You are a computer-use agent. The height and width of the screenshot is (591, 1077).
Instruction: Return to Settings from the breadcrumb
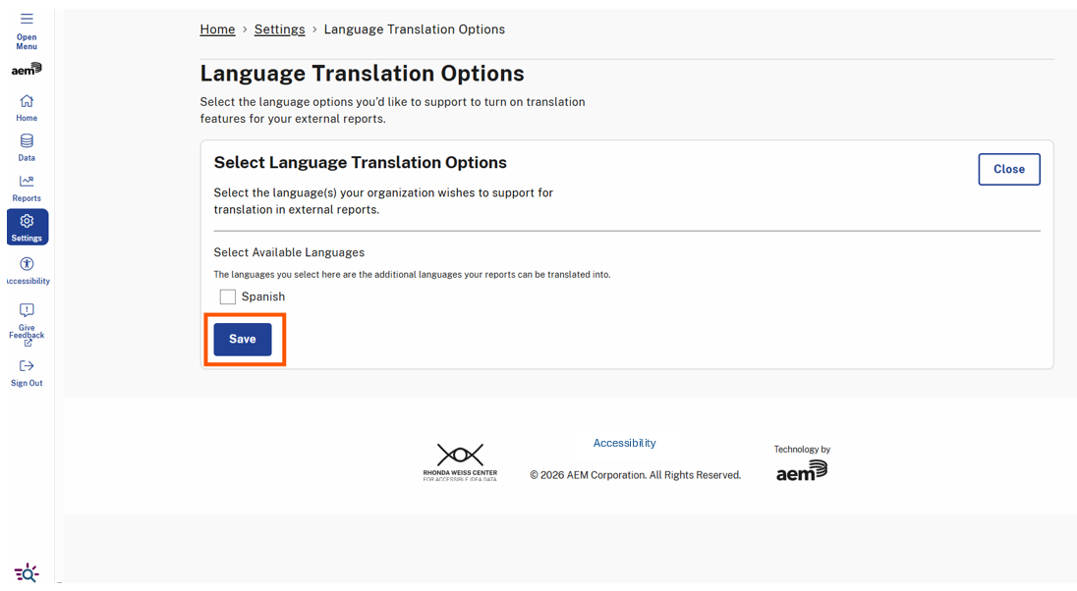279,28
